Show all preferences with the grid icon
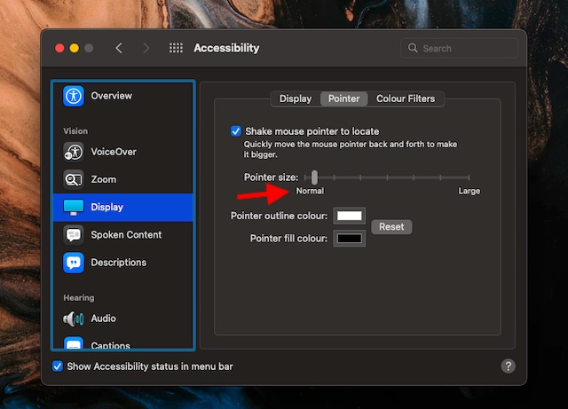This screenshot has width=568, height=409. click(176, 48)
